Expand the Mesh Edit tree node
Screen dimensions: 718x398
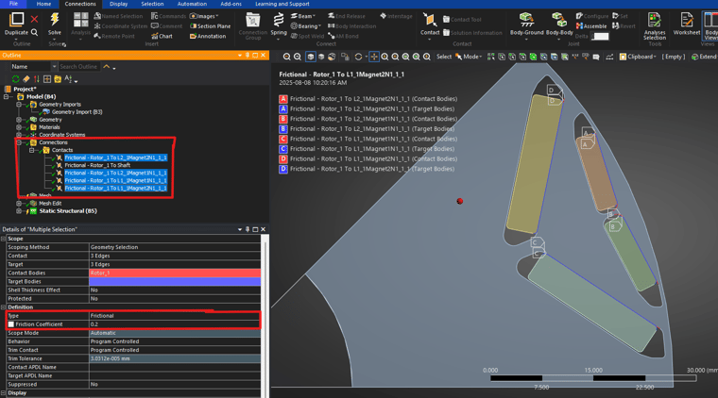click(19, 204)
